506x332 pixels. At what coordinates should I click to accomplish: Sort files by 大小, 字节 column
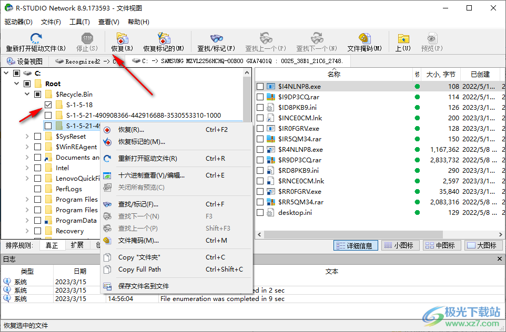(x=440, y=75)
